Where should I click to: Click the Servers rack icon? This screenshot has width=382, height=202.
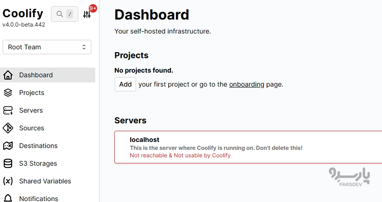[8, 110]
